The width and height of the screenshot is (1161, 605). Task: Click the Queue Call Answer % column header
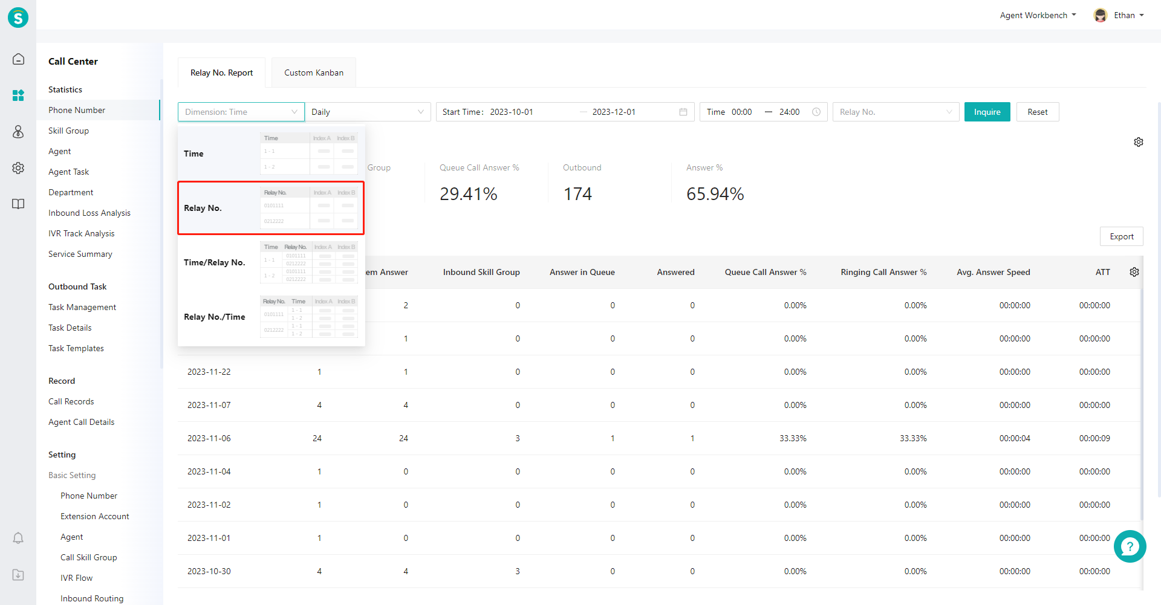(x=765, y=272)
